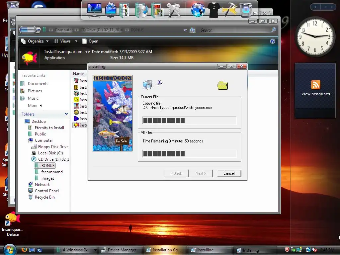Image resolution: width=340 pixels, height=255 pixels.
Task: Open the network computer globe dock icon
Action: point(111,10)
